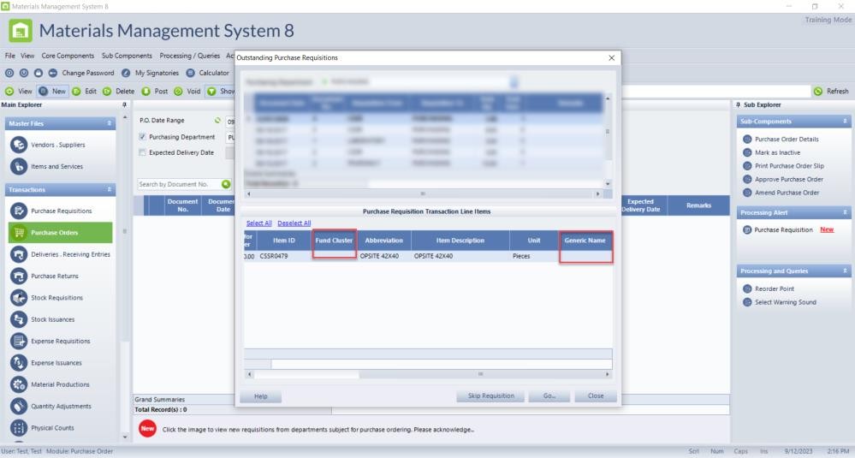Viewport: 855px width, 458px height.
Task: Collapse the Master Files section
Action: pos(110,123)
